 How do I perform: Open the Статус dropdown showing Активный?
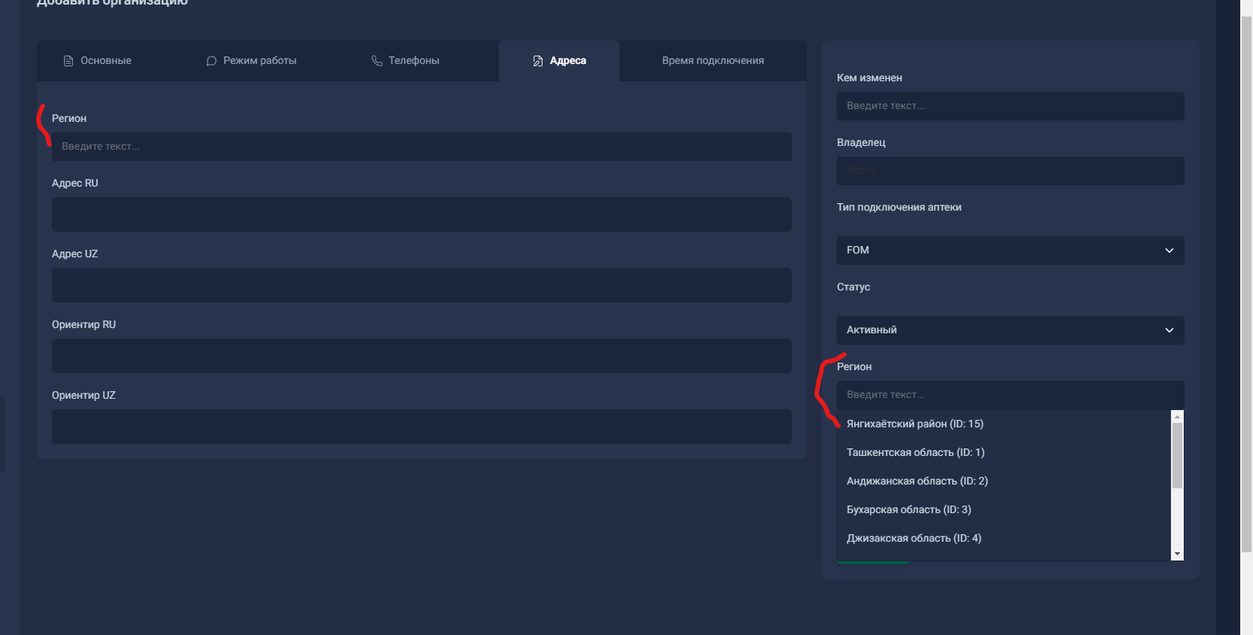click(x=1011, y=330)
